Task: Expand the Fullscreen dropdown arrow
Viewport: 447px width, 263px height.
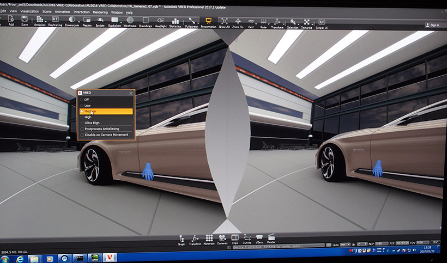Action: coord(197,23)
